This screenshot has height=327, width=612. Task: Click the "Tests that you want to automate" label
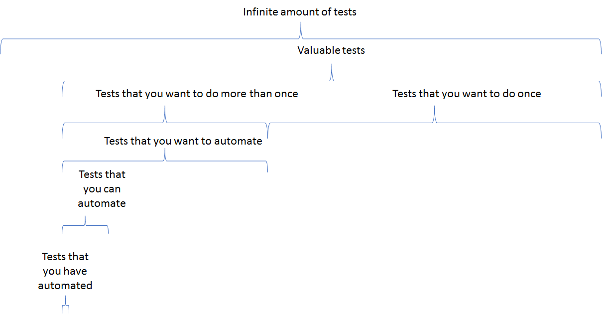[x=183, y=141]
